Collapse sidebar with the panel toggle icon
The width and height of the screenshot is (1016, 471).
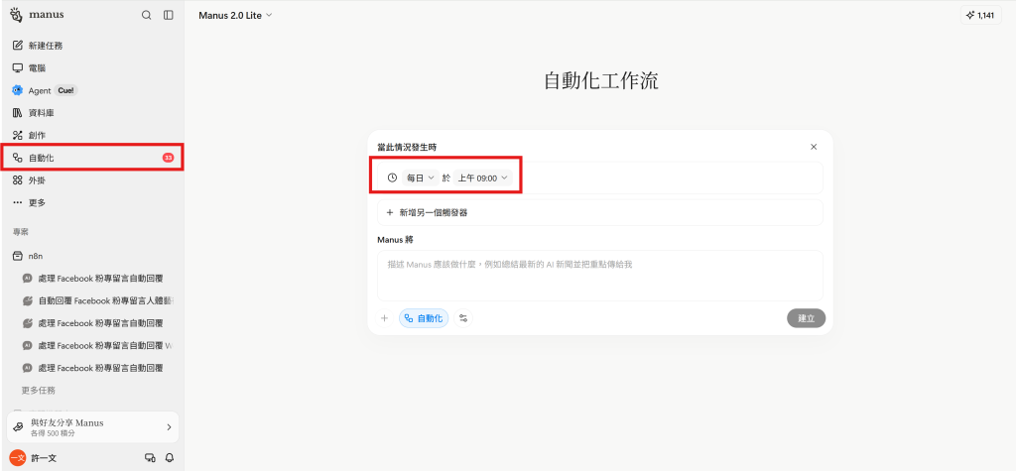169,15
